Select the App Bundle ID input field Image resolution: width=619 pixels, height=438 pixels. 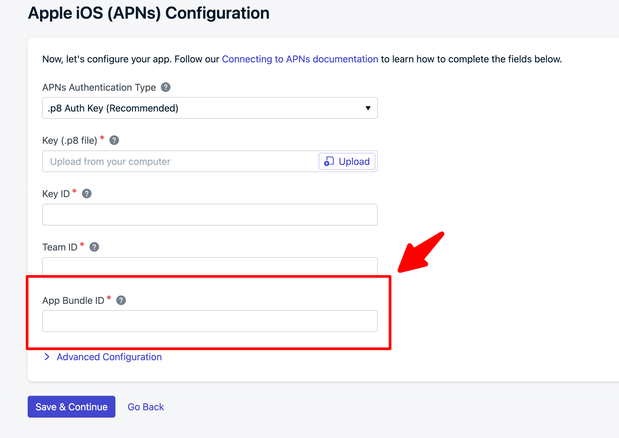click(x=210, y=321)
